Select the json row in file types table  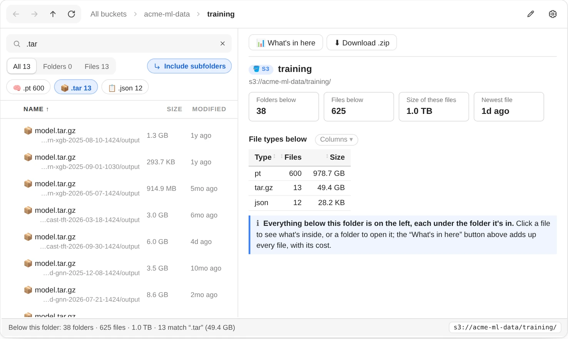click(x=300, y=203)
